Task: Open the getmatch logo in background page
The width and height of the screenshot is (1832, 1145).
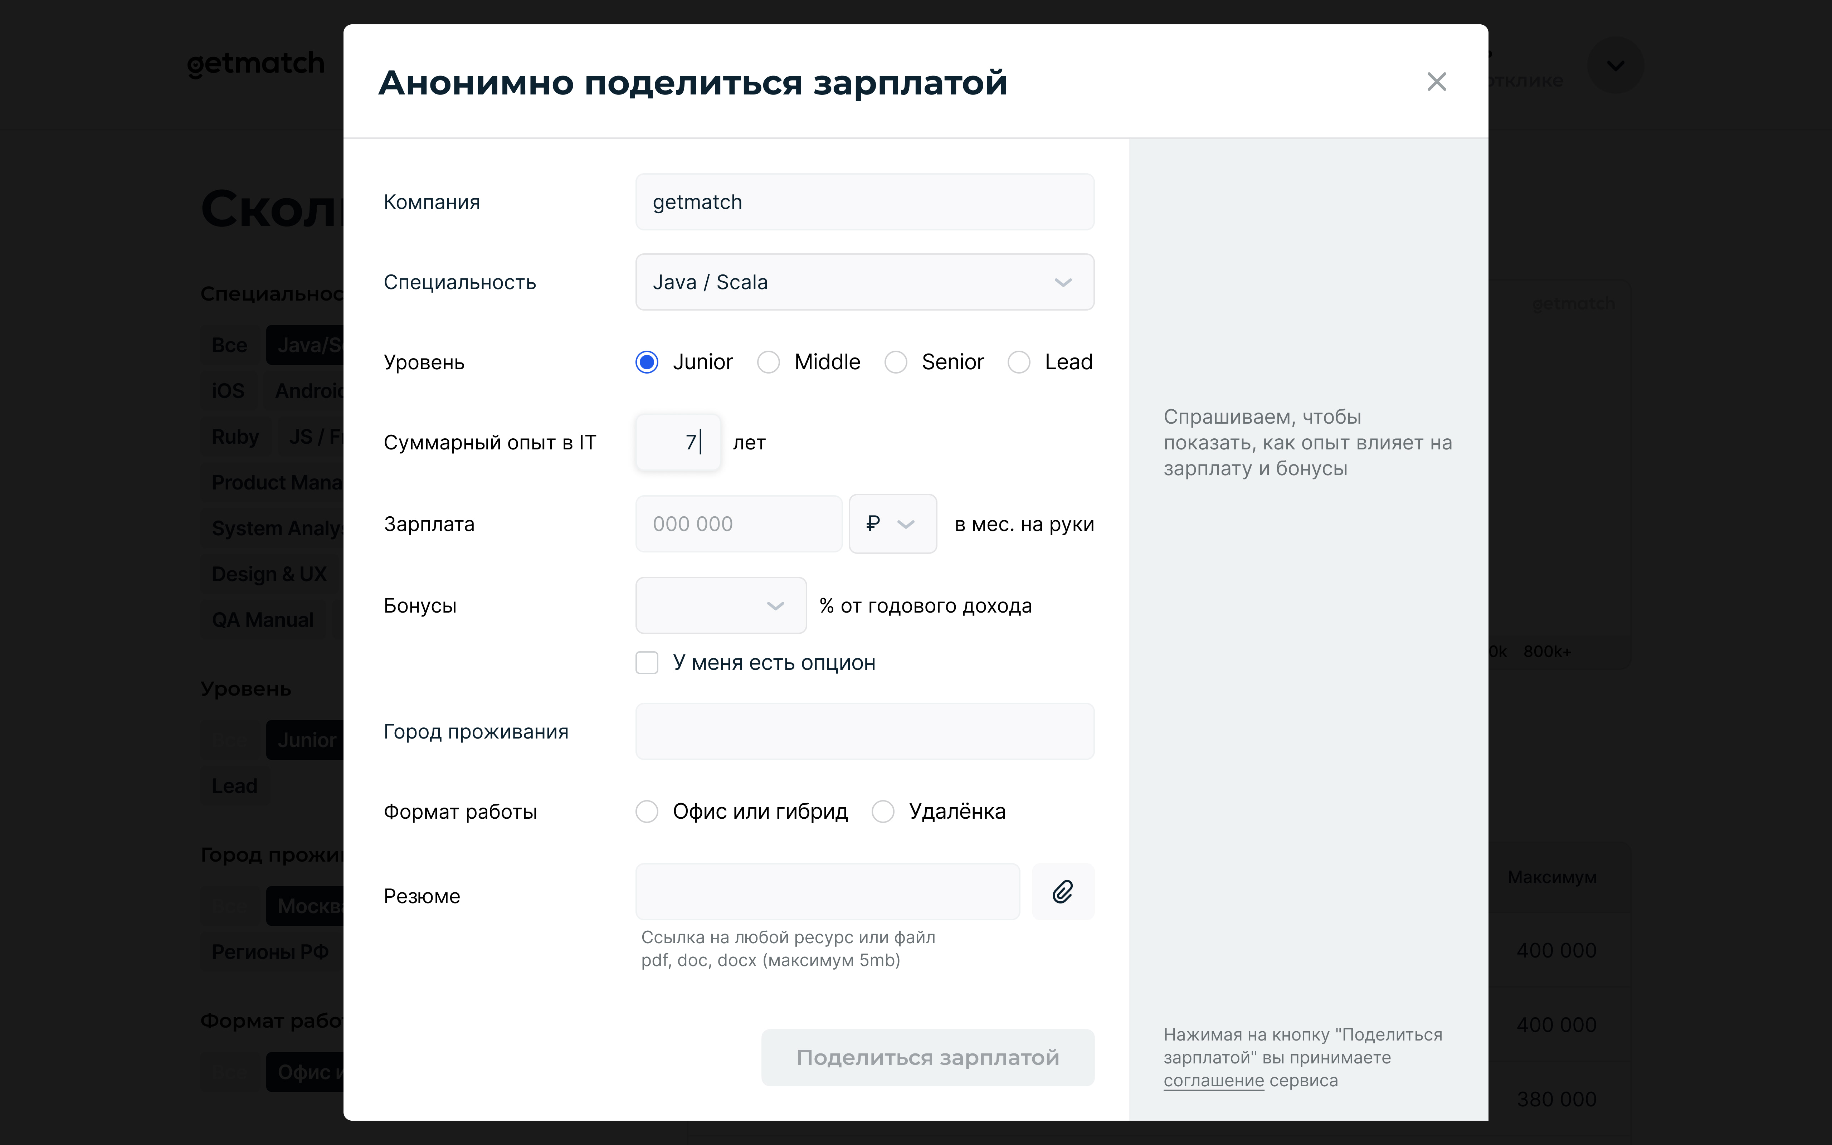Action: pos(255,65)
